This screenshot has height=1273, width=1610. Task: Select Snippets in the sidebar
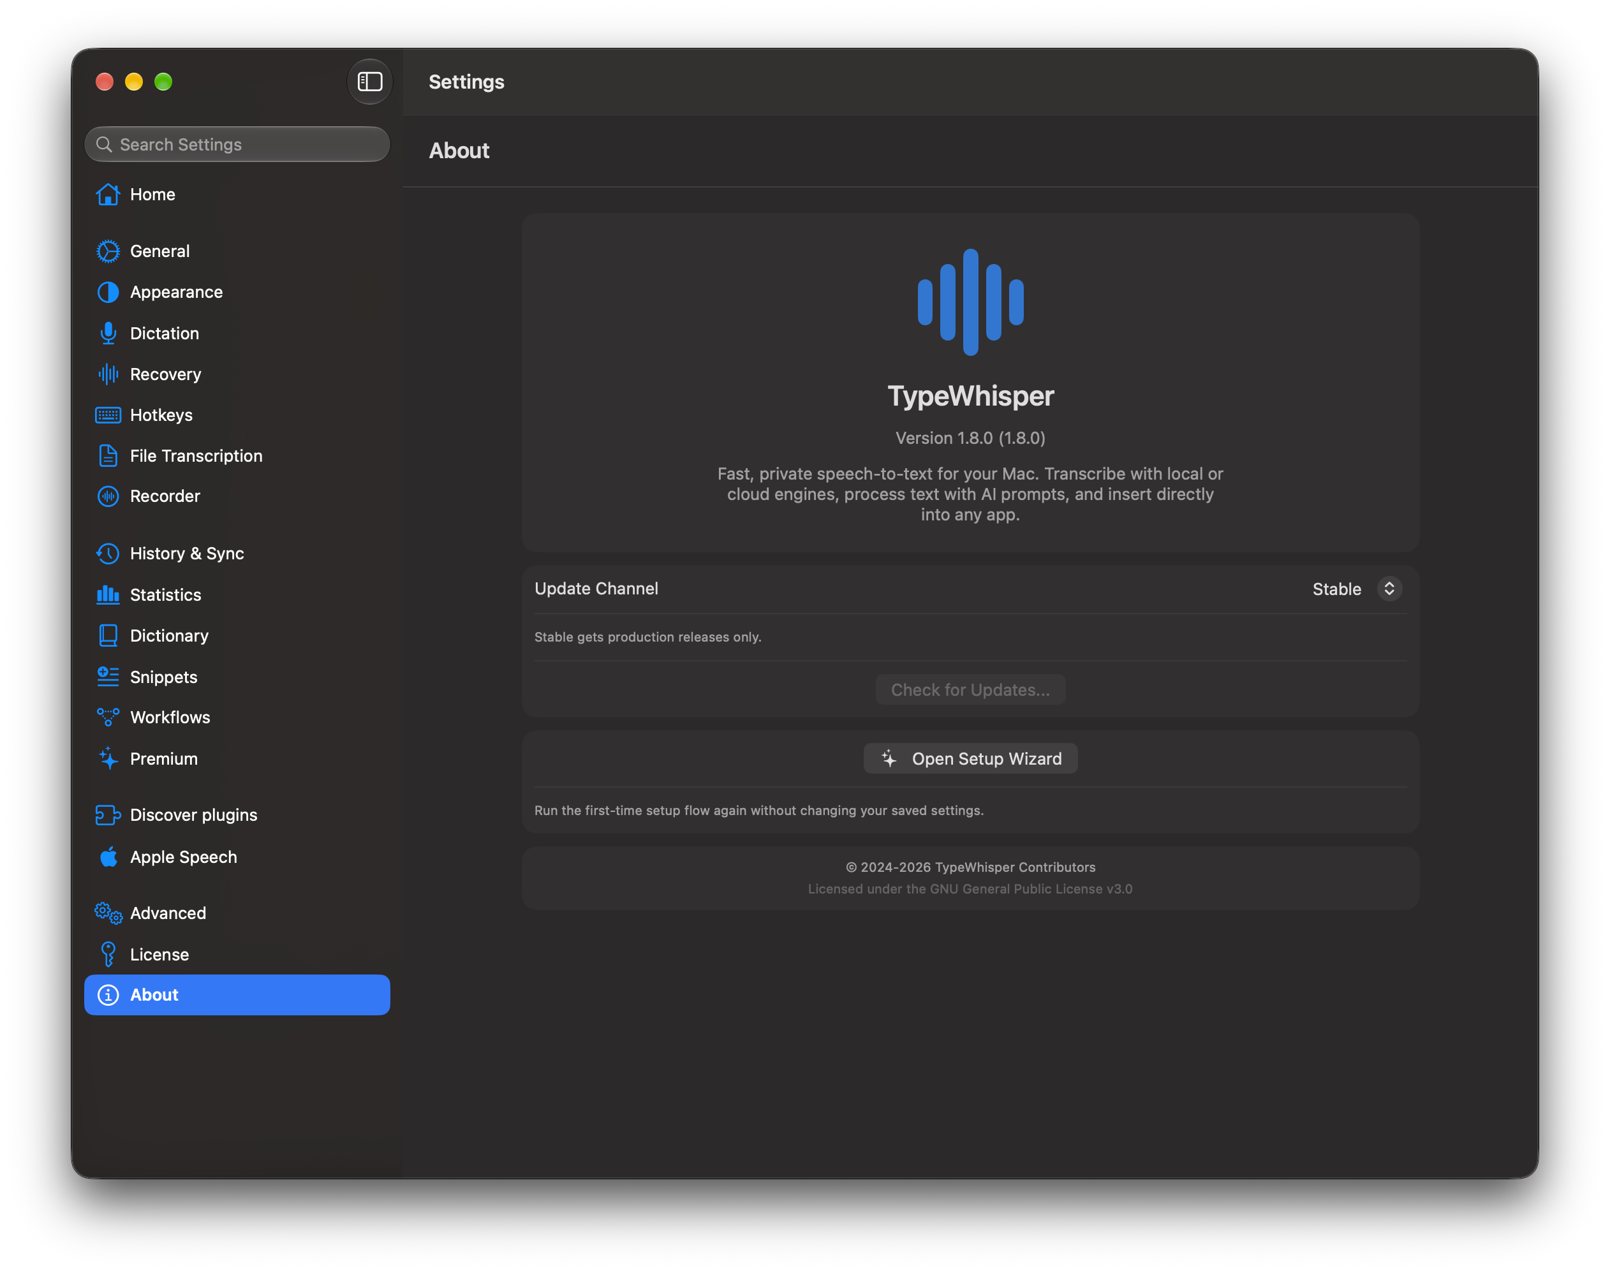pyautogui.click(x=237, y=677)
